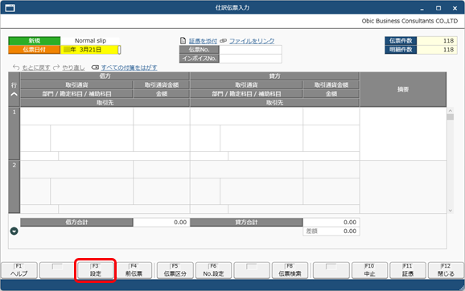Click the sticky note tag icon

tap(95, 68)
